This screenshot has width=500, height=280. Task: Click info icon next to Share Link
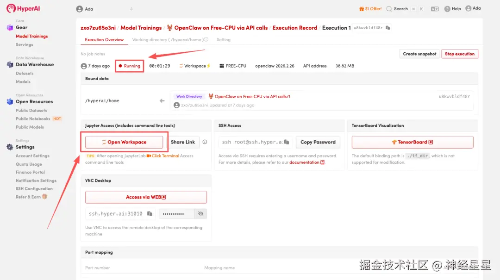[205, 142]
